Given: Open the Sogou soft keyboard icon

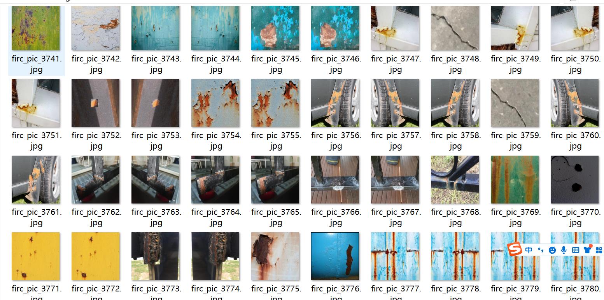Looking at the screenshot, I should click(x=576, y=250).
